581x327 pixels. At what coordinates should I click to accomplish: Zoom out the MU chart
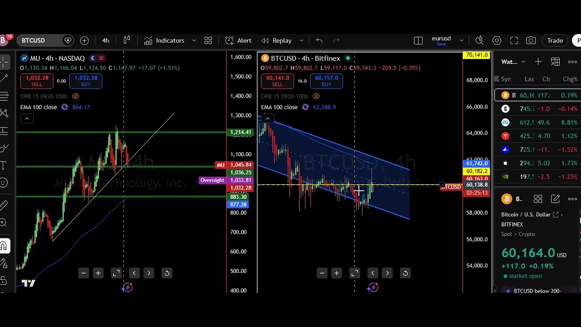click(x=84, y=273)
